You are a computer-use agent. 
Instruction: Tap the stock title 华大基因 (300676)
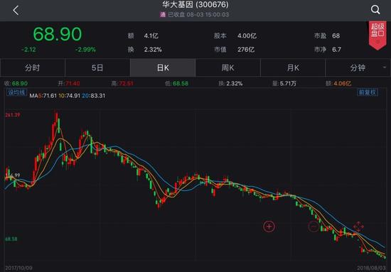[x=195, y=4]
